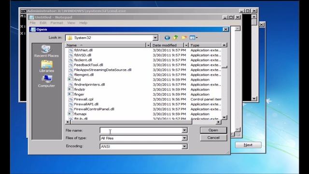Screen dimensions: 309x174
Task: Create a new folder icon in Open dialog
Action: [184, 37]
